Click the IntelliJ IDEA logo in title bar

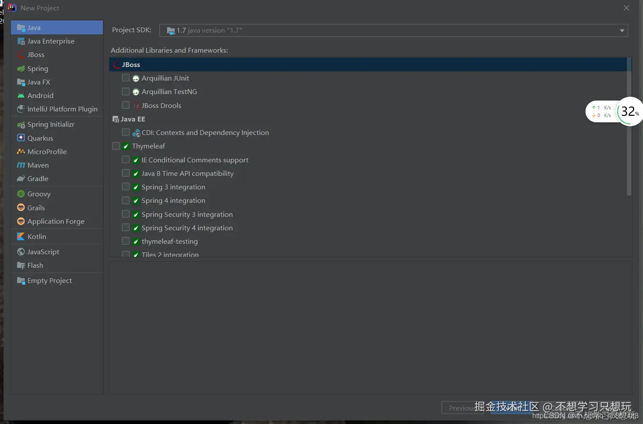coord(12,8)
